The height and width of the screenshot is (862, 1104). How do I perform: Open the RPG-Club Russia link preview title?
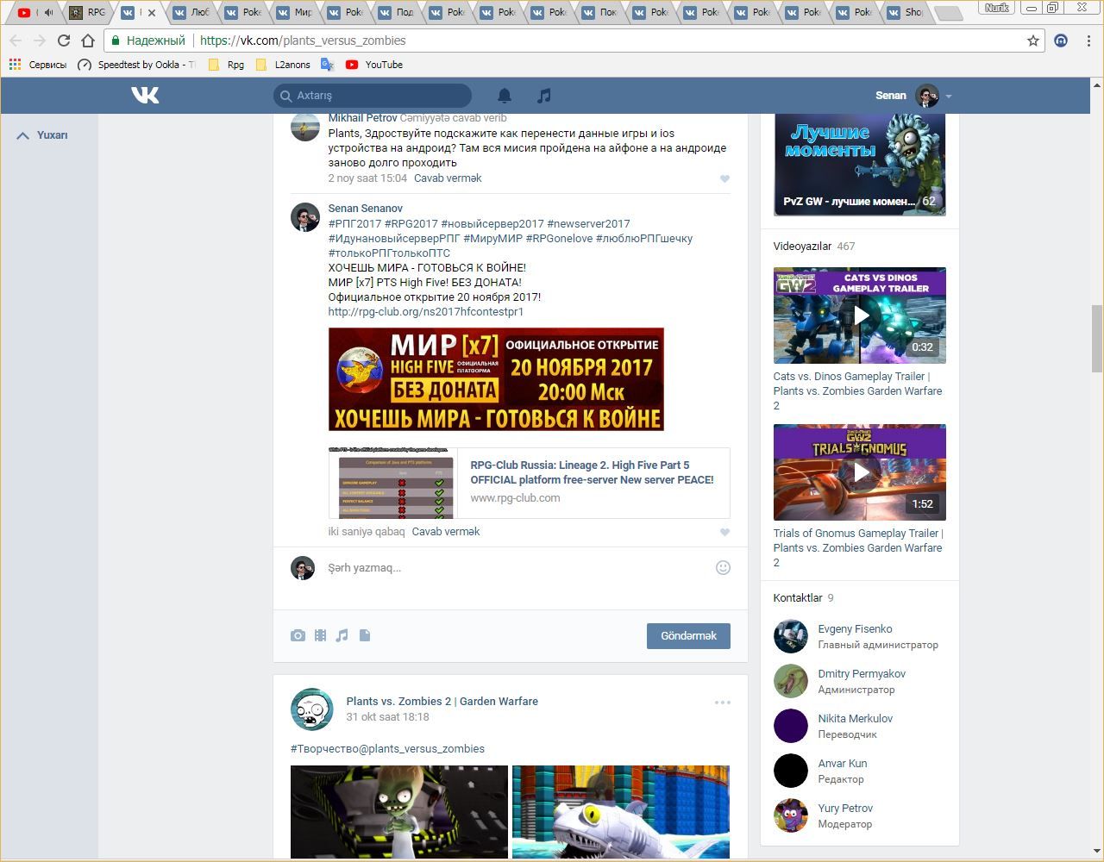[592, 472]
